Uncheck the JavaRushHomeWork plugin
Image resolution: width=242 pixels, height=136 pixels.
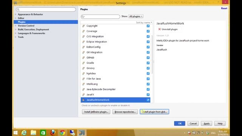click(148, 100)
